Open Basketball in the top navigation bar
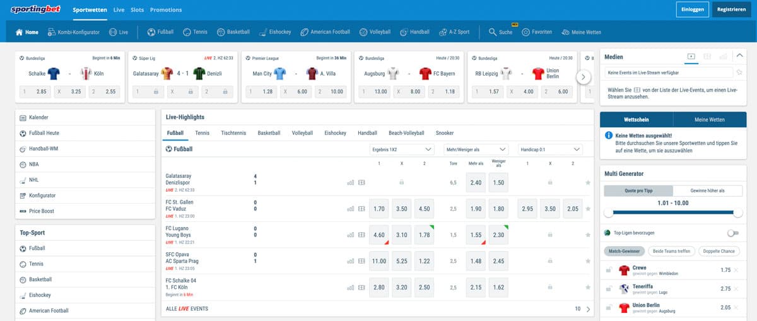Image resolution: width=757 pixels, height=321 pixels. (x=233, y=32)
